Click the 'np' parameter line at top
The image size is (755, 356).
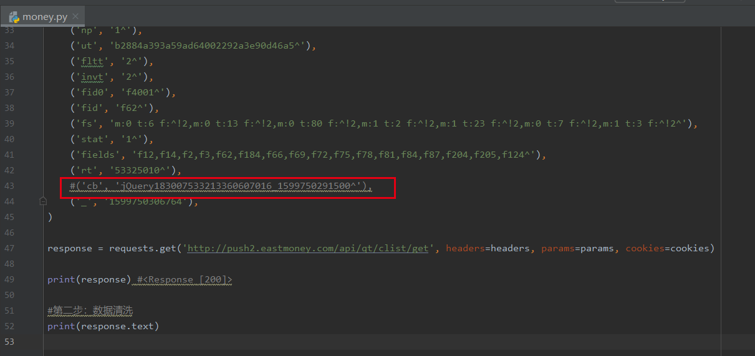point(107,31)
